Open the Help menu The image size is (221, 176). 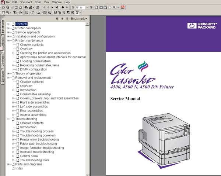[x=67, y=2]
